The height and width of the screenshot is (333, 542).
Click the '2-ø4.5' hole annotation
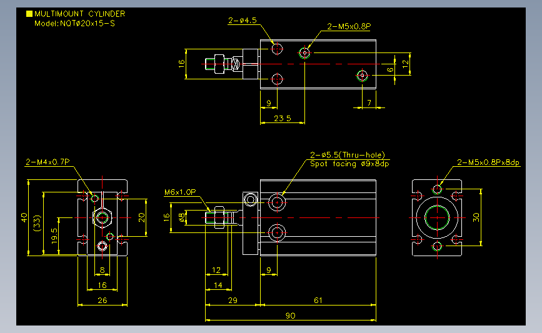click(243, 21)
